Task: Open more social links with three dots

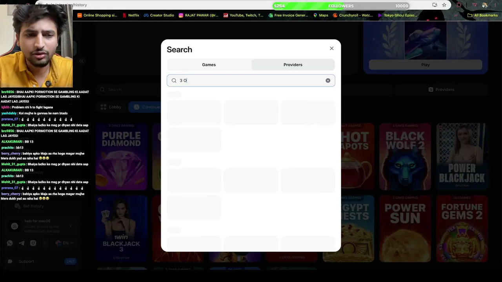Action: 45,243
